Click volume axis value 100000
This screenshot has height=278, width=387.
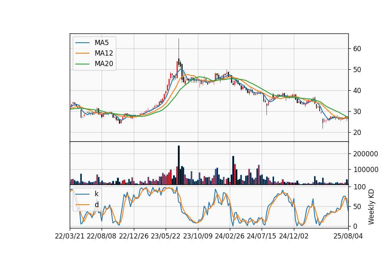366,170
